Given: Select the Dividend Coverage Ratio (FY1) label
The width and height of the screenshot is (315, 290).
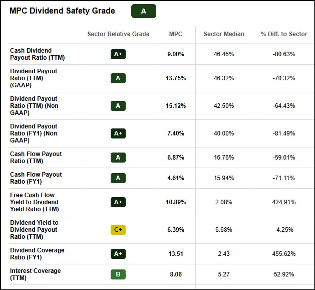Looking at the screenshot, I should coord(37,254).
